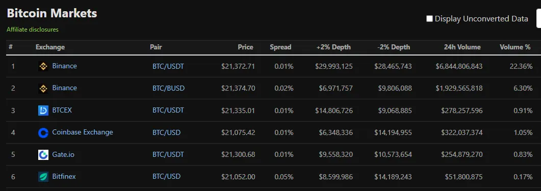Click the Coinbase Exchange logo icon

coord(43,132)
